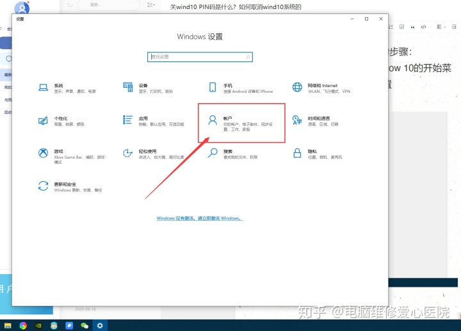Image resolution: width=461 pixels, height=331 pixels.
Task: Open the blue note app taskbar icon
Action: [69, 325]
